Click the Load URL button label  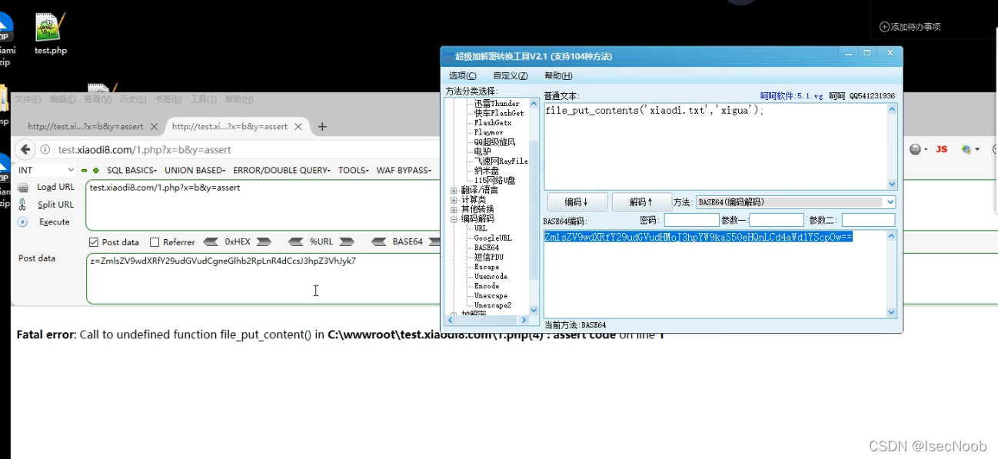(56, 188)
